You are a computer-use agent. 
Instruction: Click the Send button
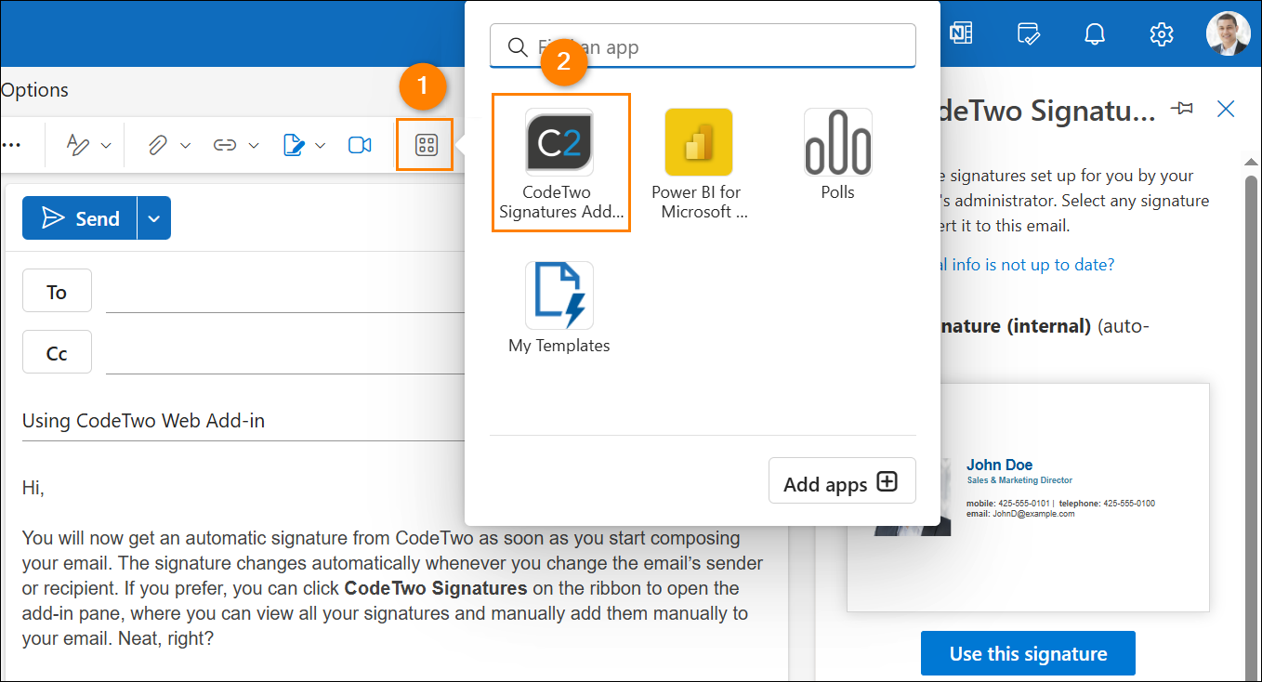(x=80, y=218)
